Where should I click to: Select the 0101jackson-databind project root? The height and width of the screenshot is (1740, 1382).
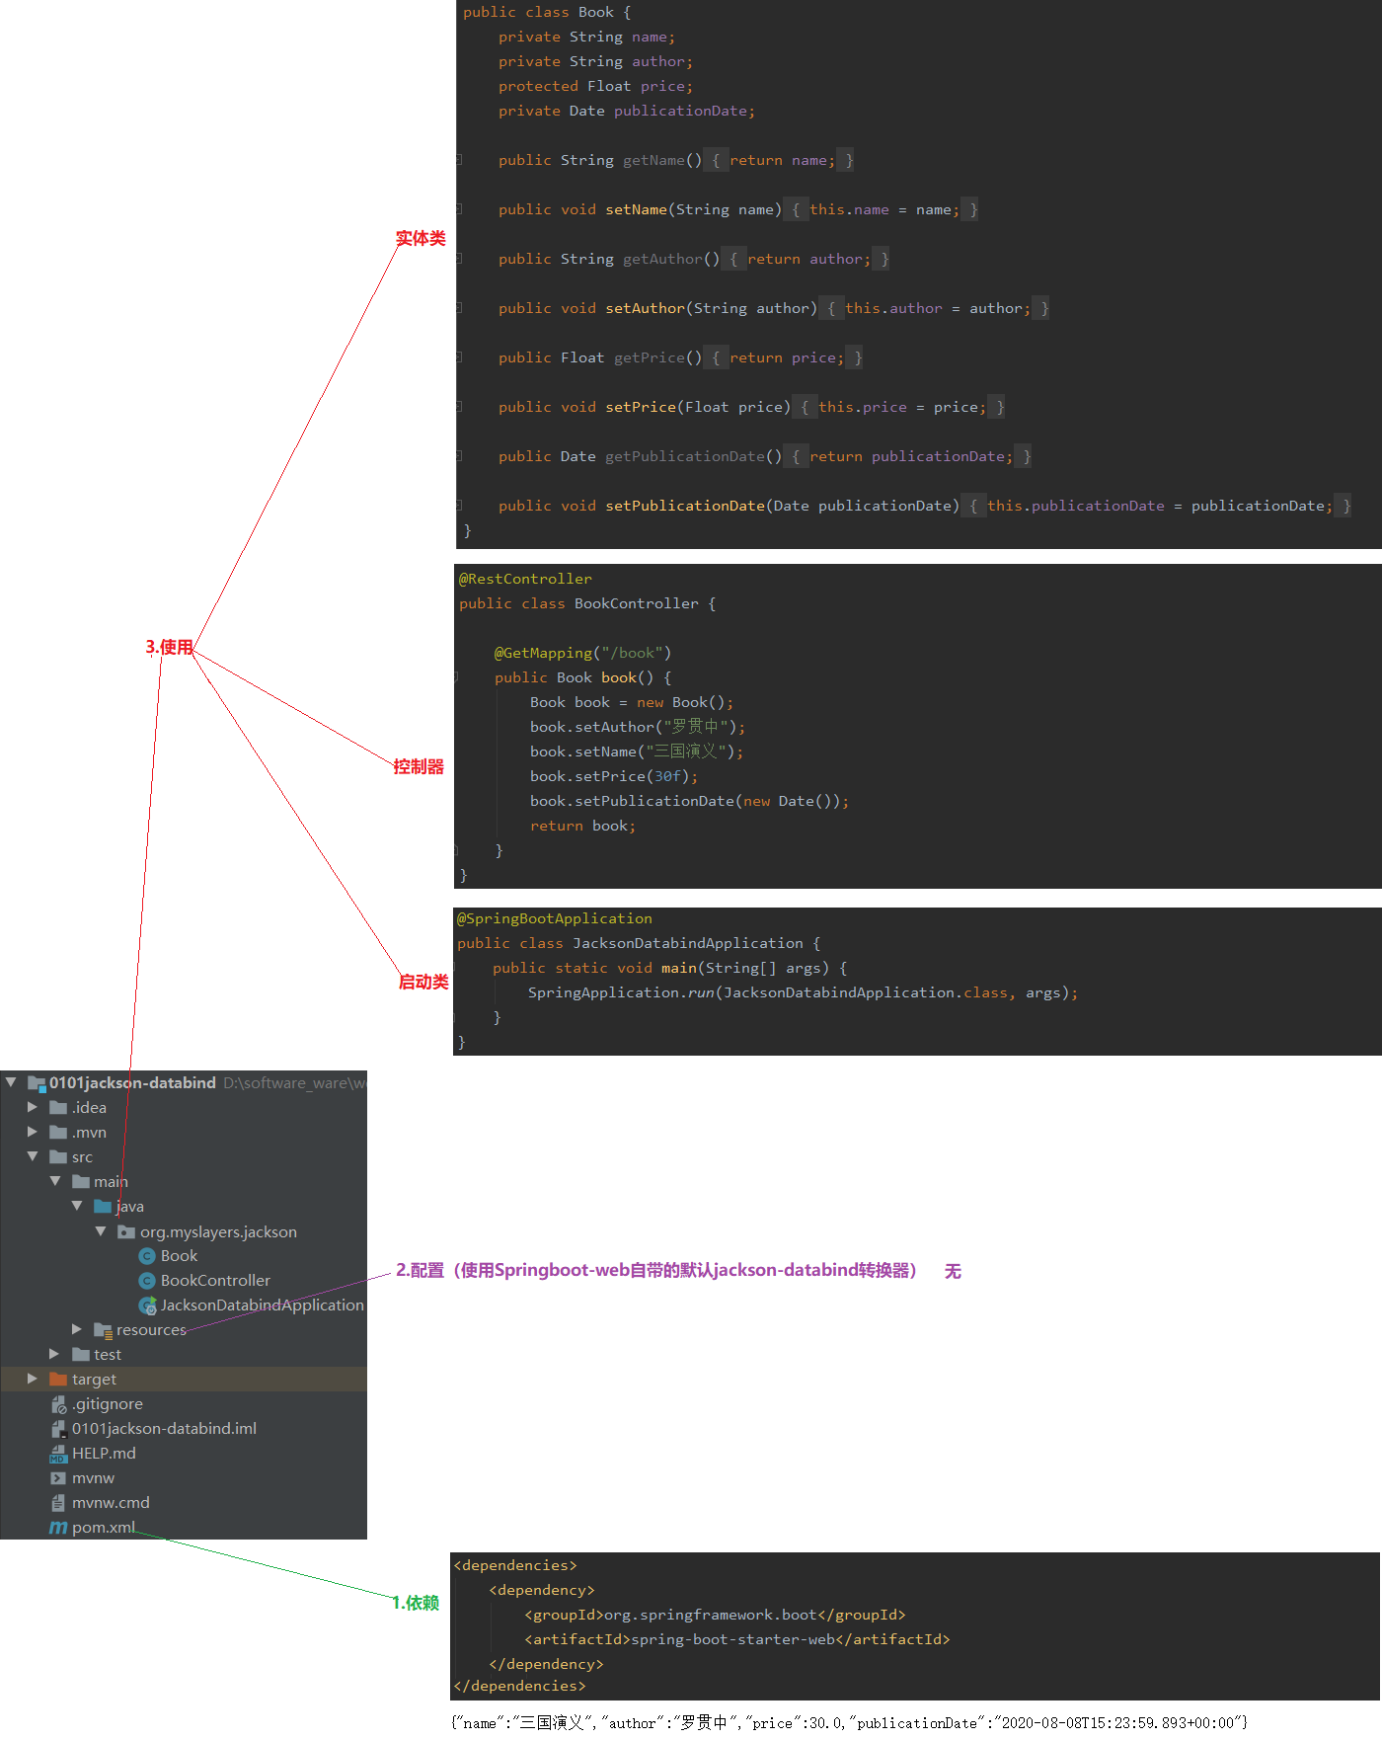(x=132, y=1083)
